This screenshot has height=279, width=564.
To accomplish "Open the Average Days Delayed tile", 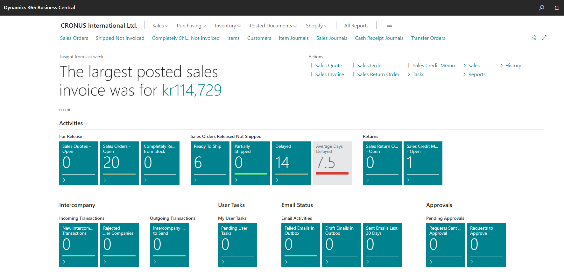I will pos(332,163).
